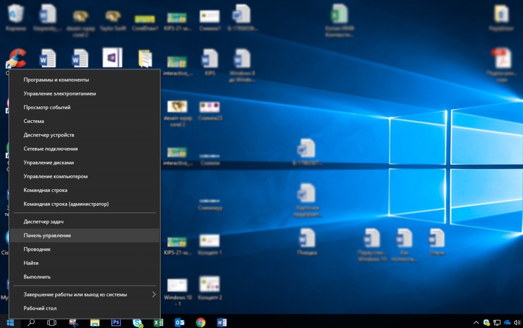Open File Explorer from the taskbar

click(x=94, y=322)
